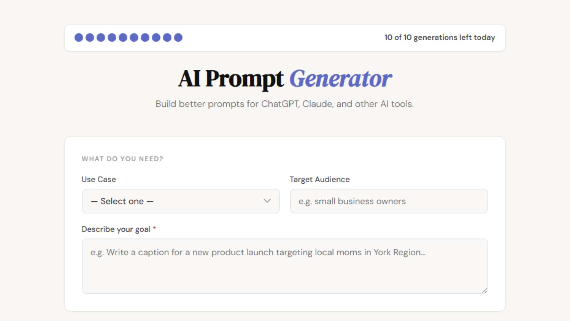Viewport: 570px width, 321px height.
Task: Open the Use Case dropdown
Action: pos(181,201)
